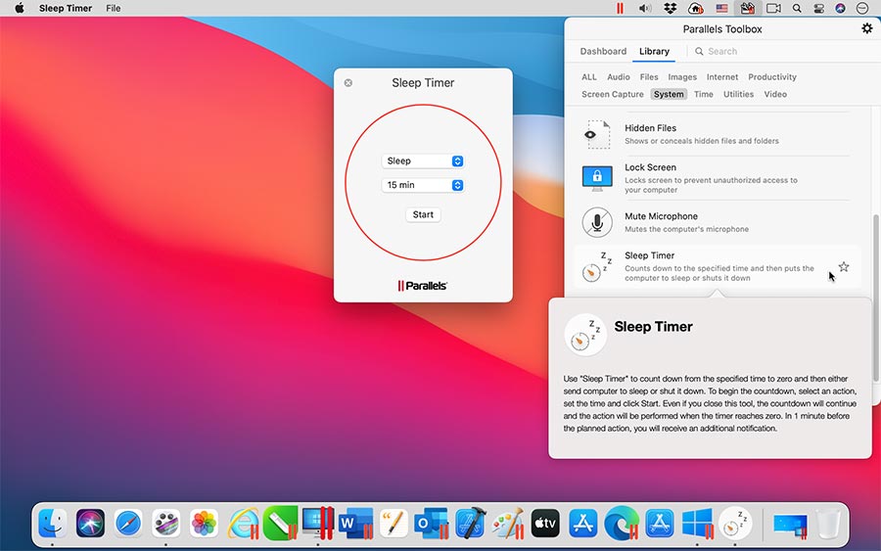Select the ALL category filter
The image size is (881, 551).
pyautogui.click(x=589, y=77)
